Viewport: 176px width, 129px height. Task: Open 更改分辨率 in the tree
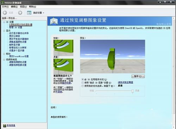(14, 36)
